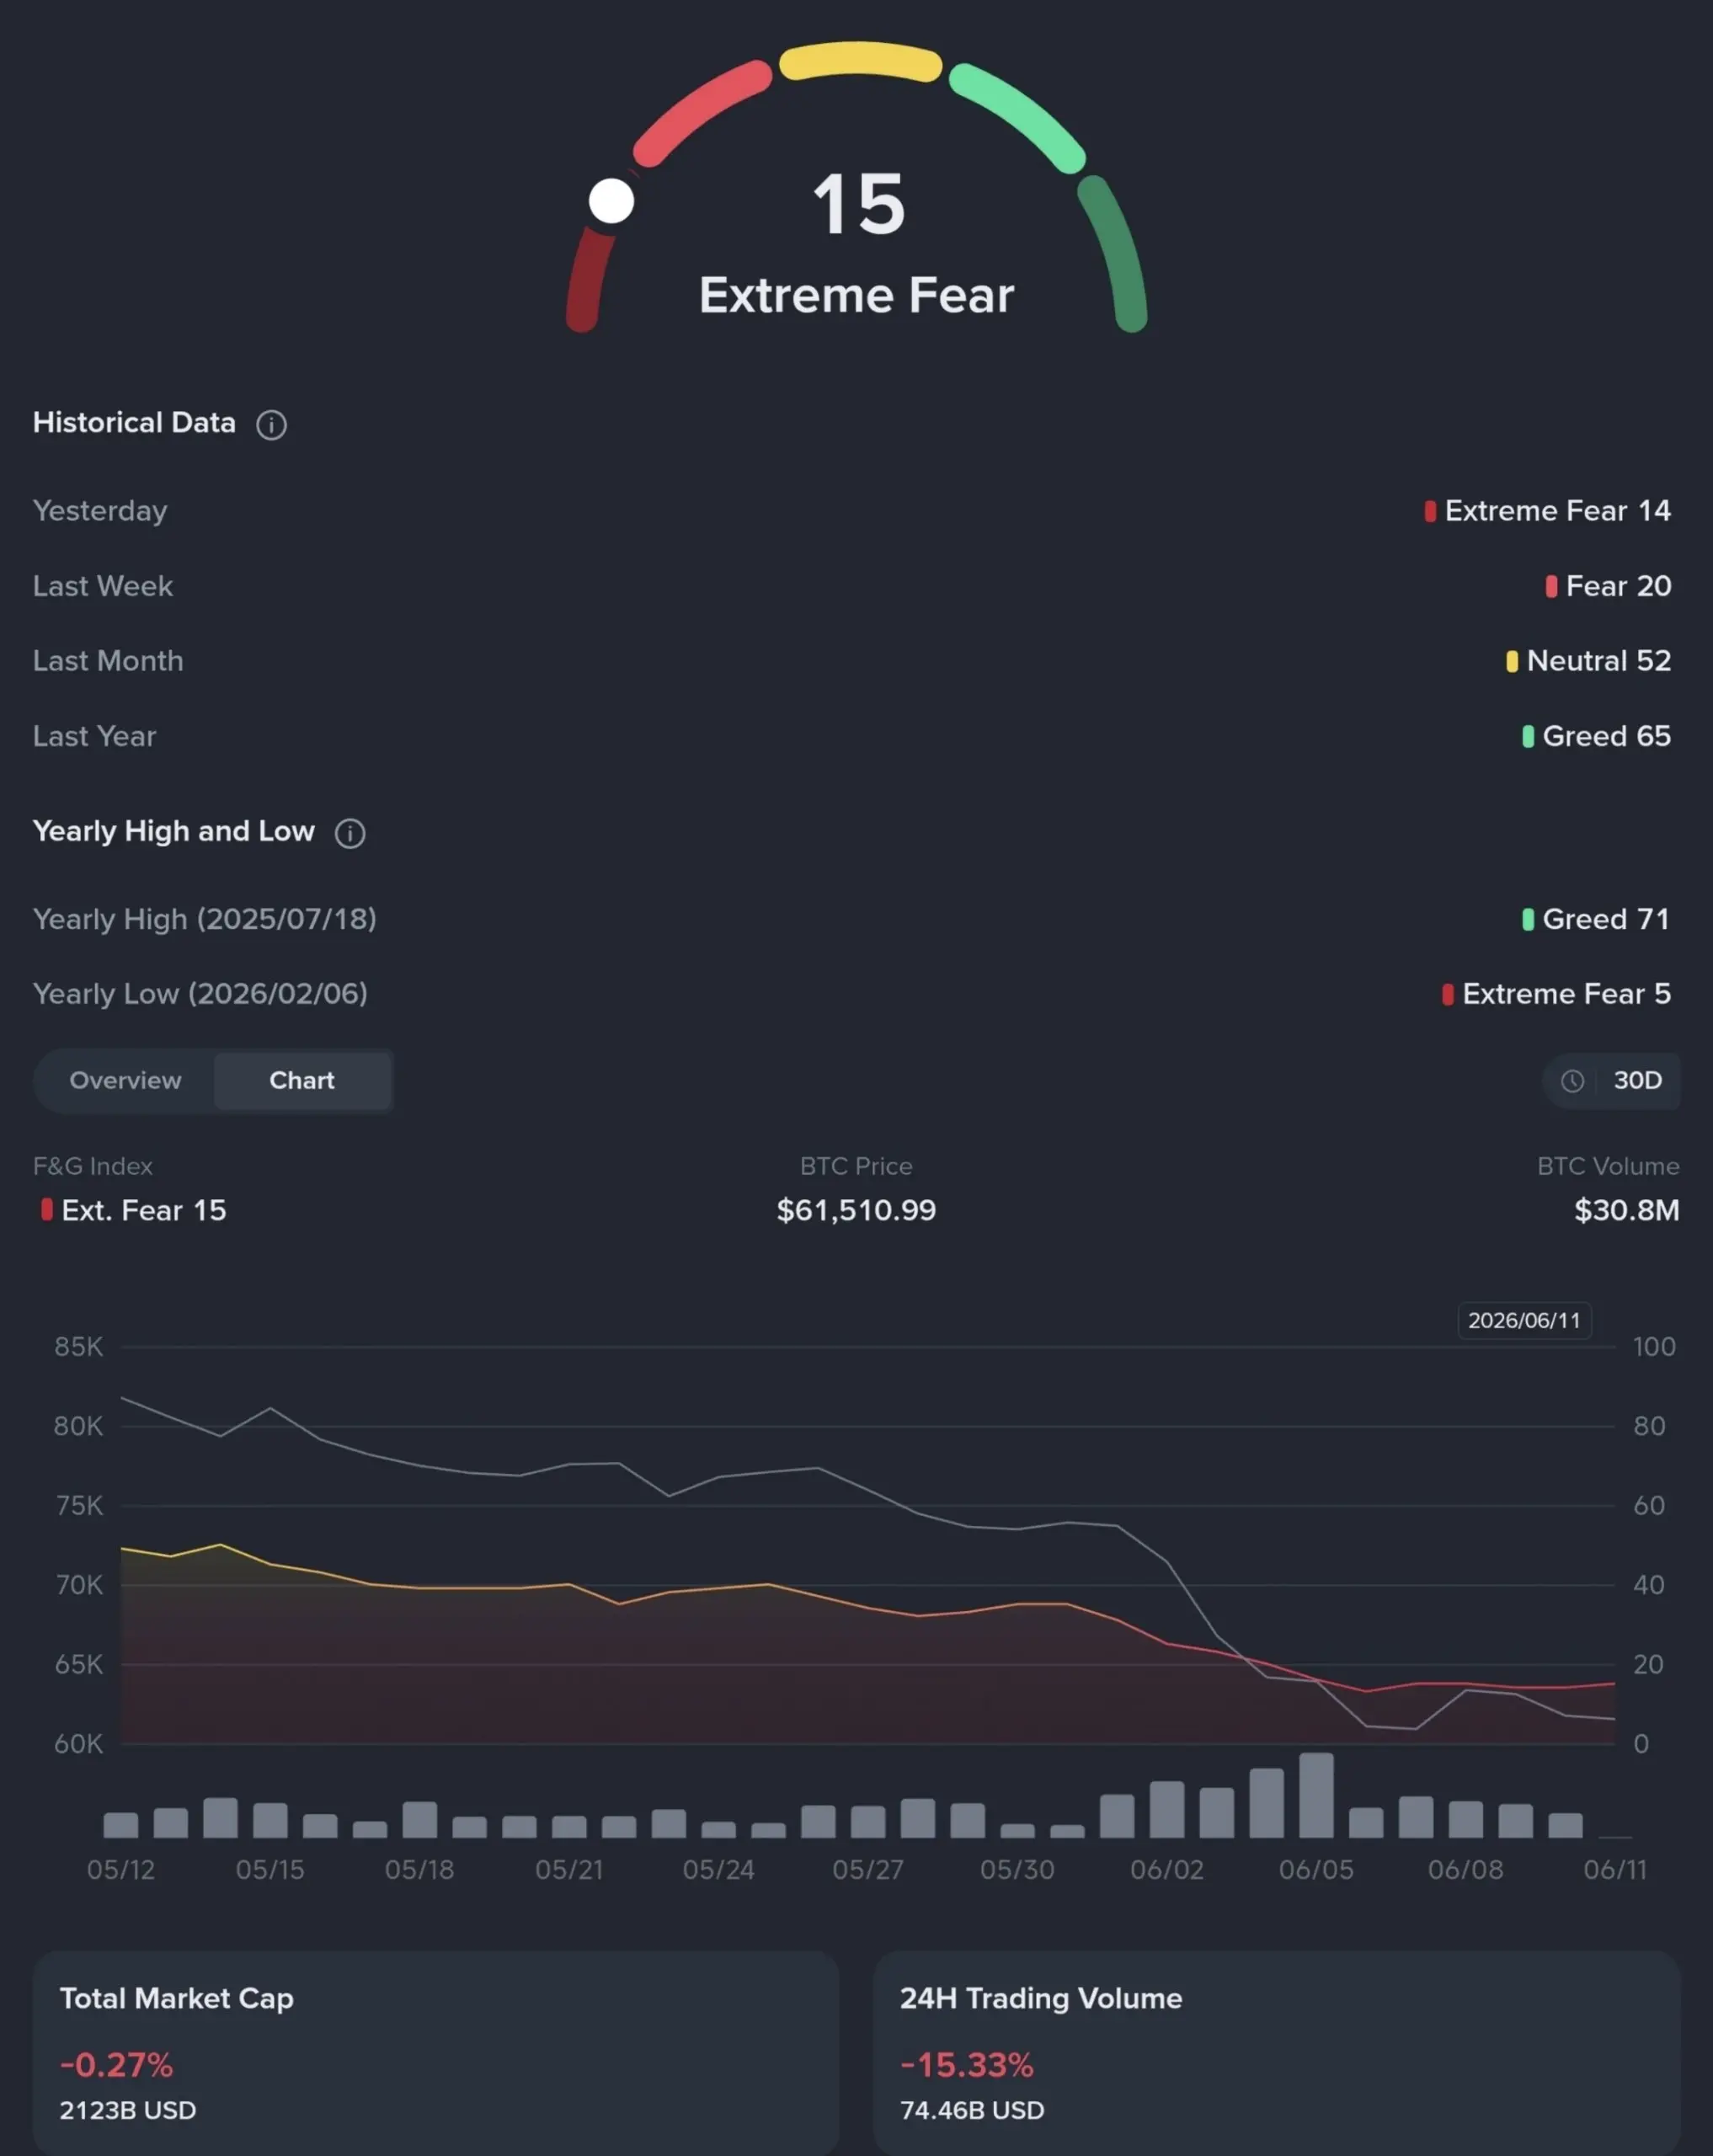This screenshot has height=2156, width=1713.
Task: Select the Chart tab
Action: click(302, 1080)
